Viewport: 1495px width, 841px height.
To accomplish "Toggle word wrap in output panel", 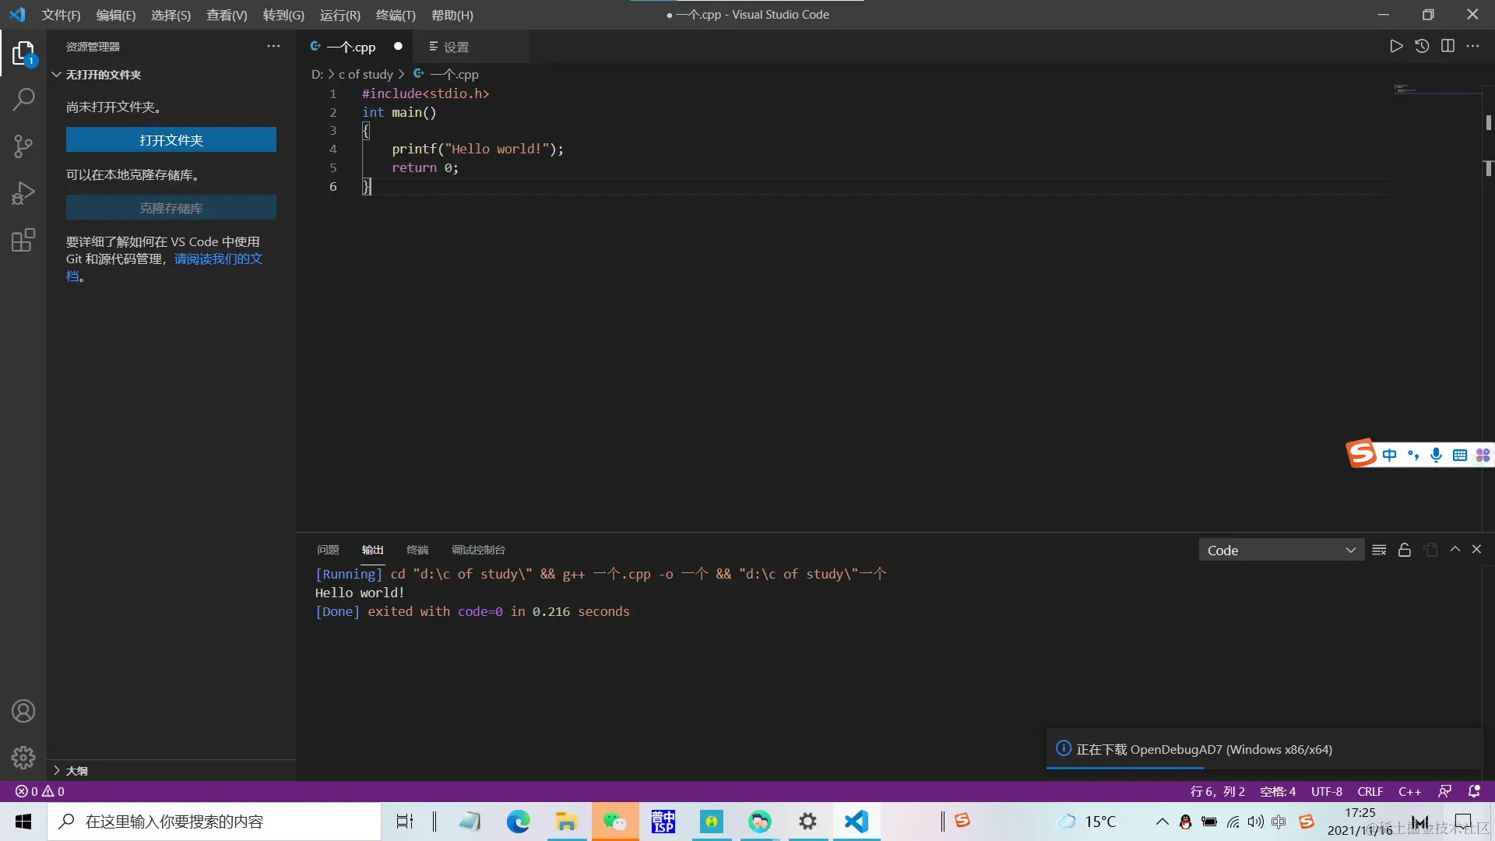I will click(1379, 551).
